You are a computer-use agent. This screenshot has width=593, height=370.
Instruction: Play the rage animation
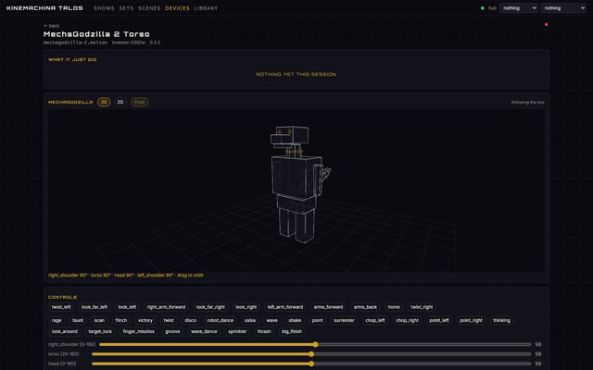[57, 320]
